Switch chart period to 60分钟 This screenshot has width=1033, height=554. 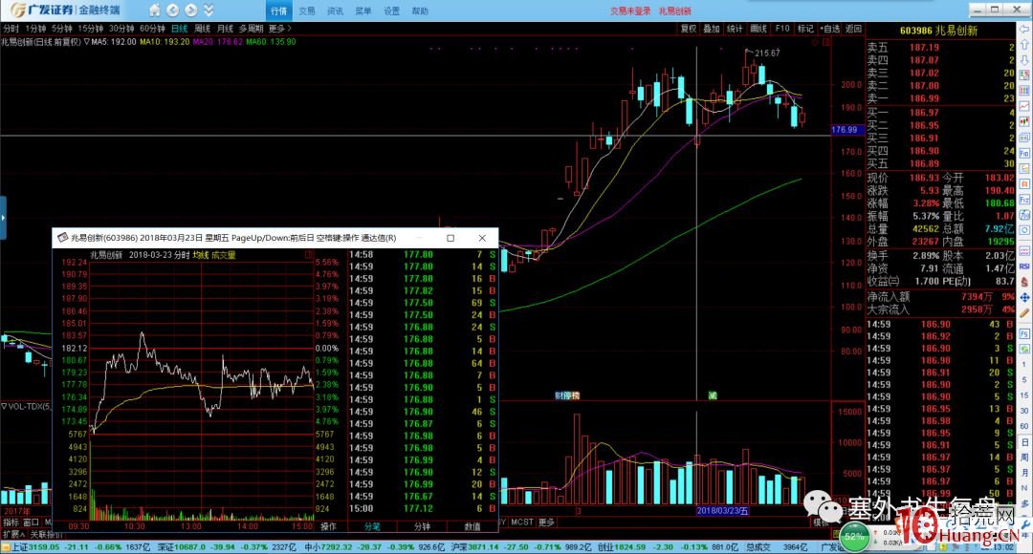[152, 29]
